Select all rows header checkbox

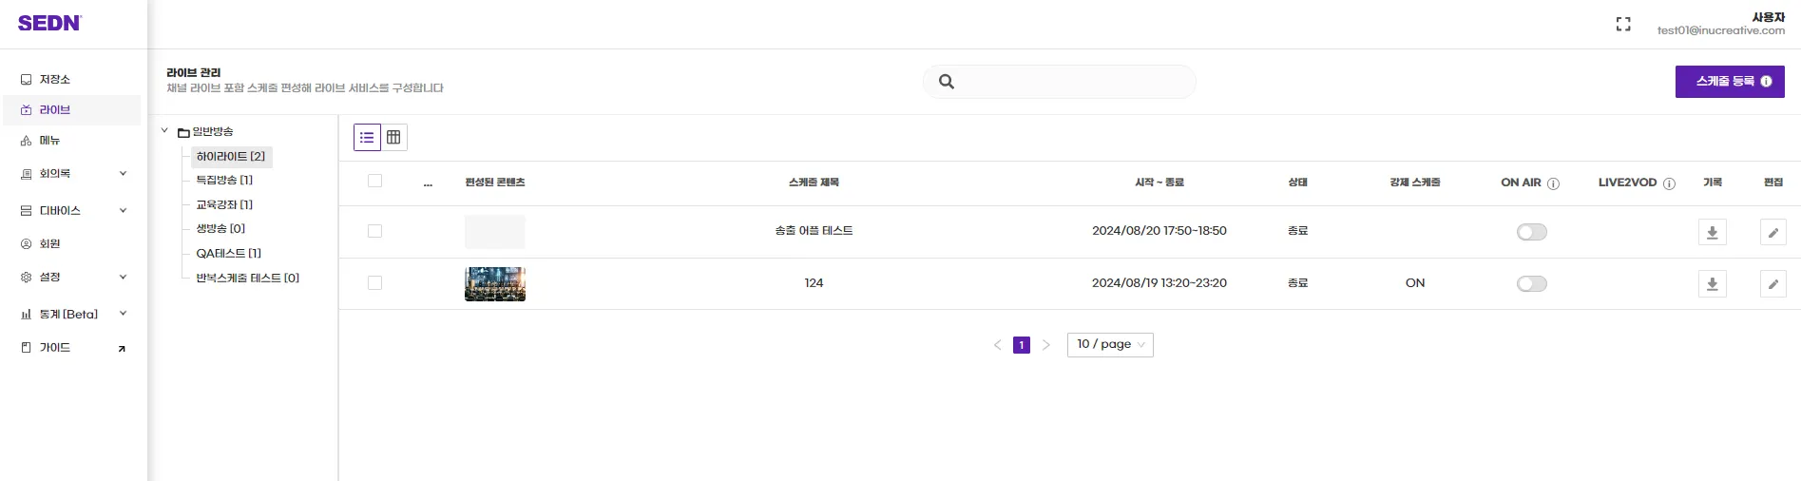coord(374,182)
